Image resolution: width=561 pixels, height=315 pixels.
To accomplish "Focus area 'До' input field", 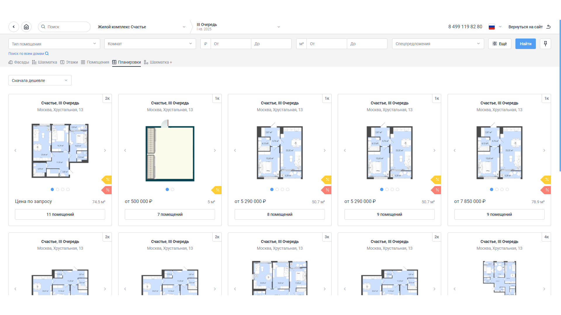I will coord(367,44).
